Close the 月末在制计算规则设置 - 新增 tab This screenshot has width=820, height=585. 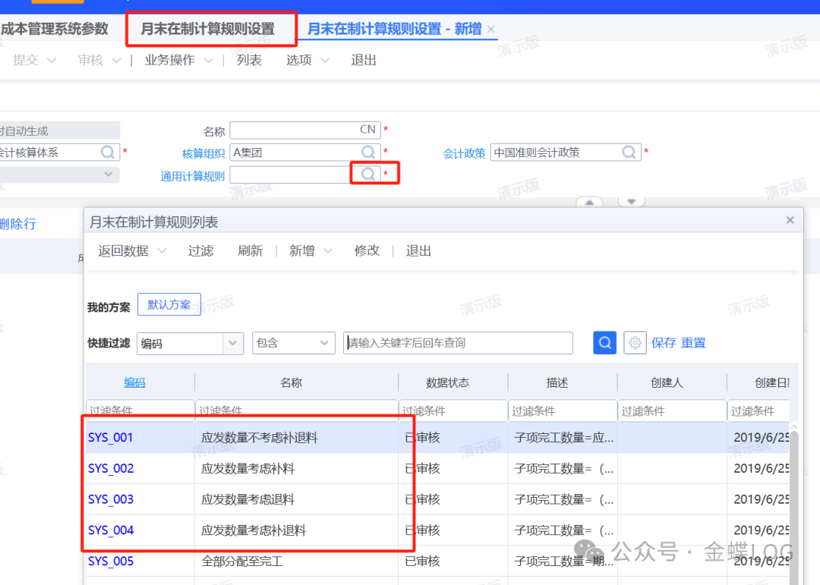tap(491, 30)
